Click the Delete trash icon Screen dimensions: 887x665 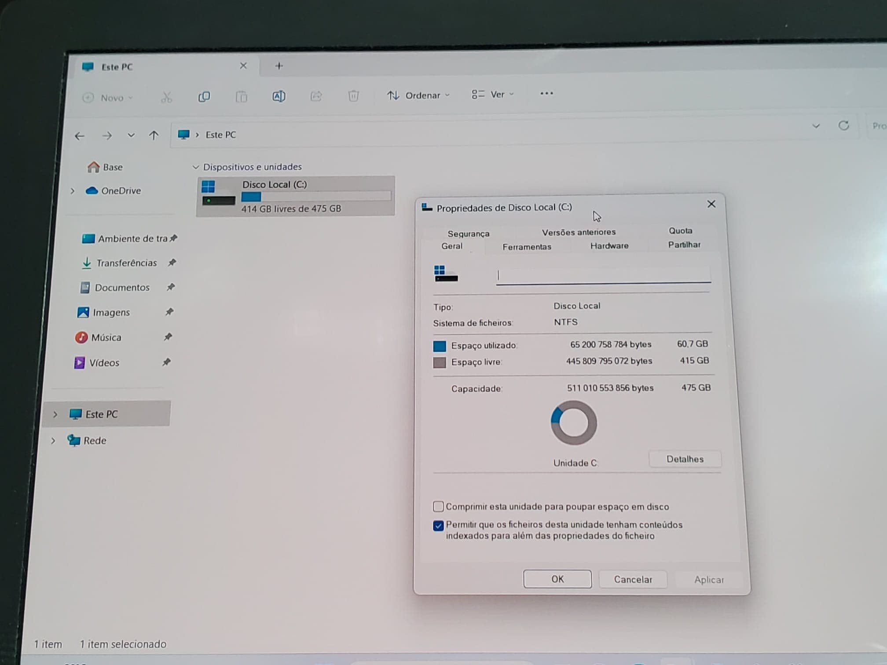pos(353,95)
